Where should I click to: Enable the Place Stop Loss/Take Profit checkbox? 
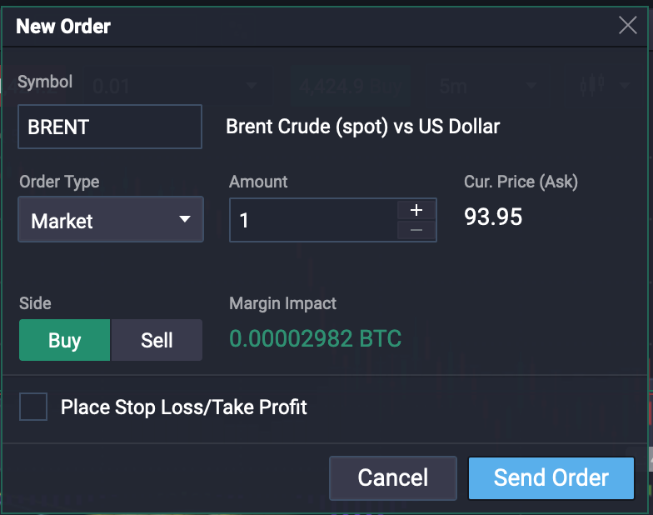(x=33, y=407)
